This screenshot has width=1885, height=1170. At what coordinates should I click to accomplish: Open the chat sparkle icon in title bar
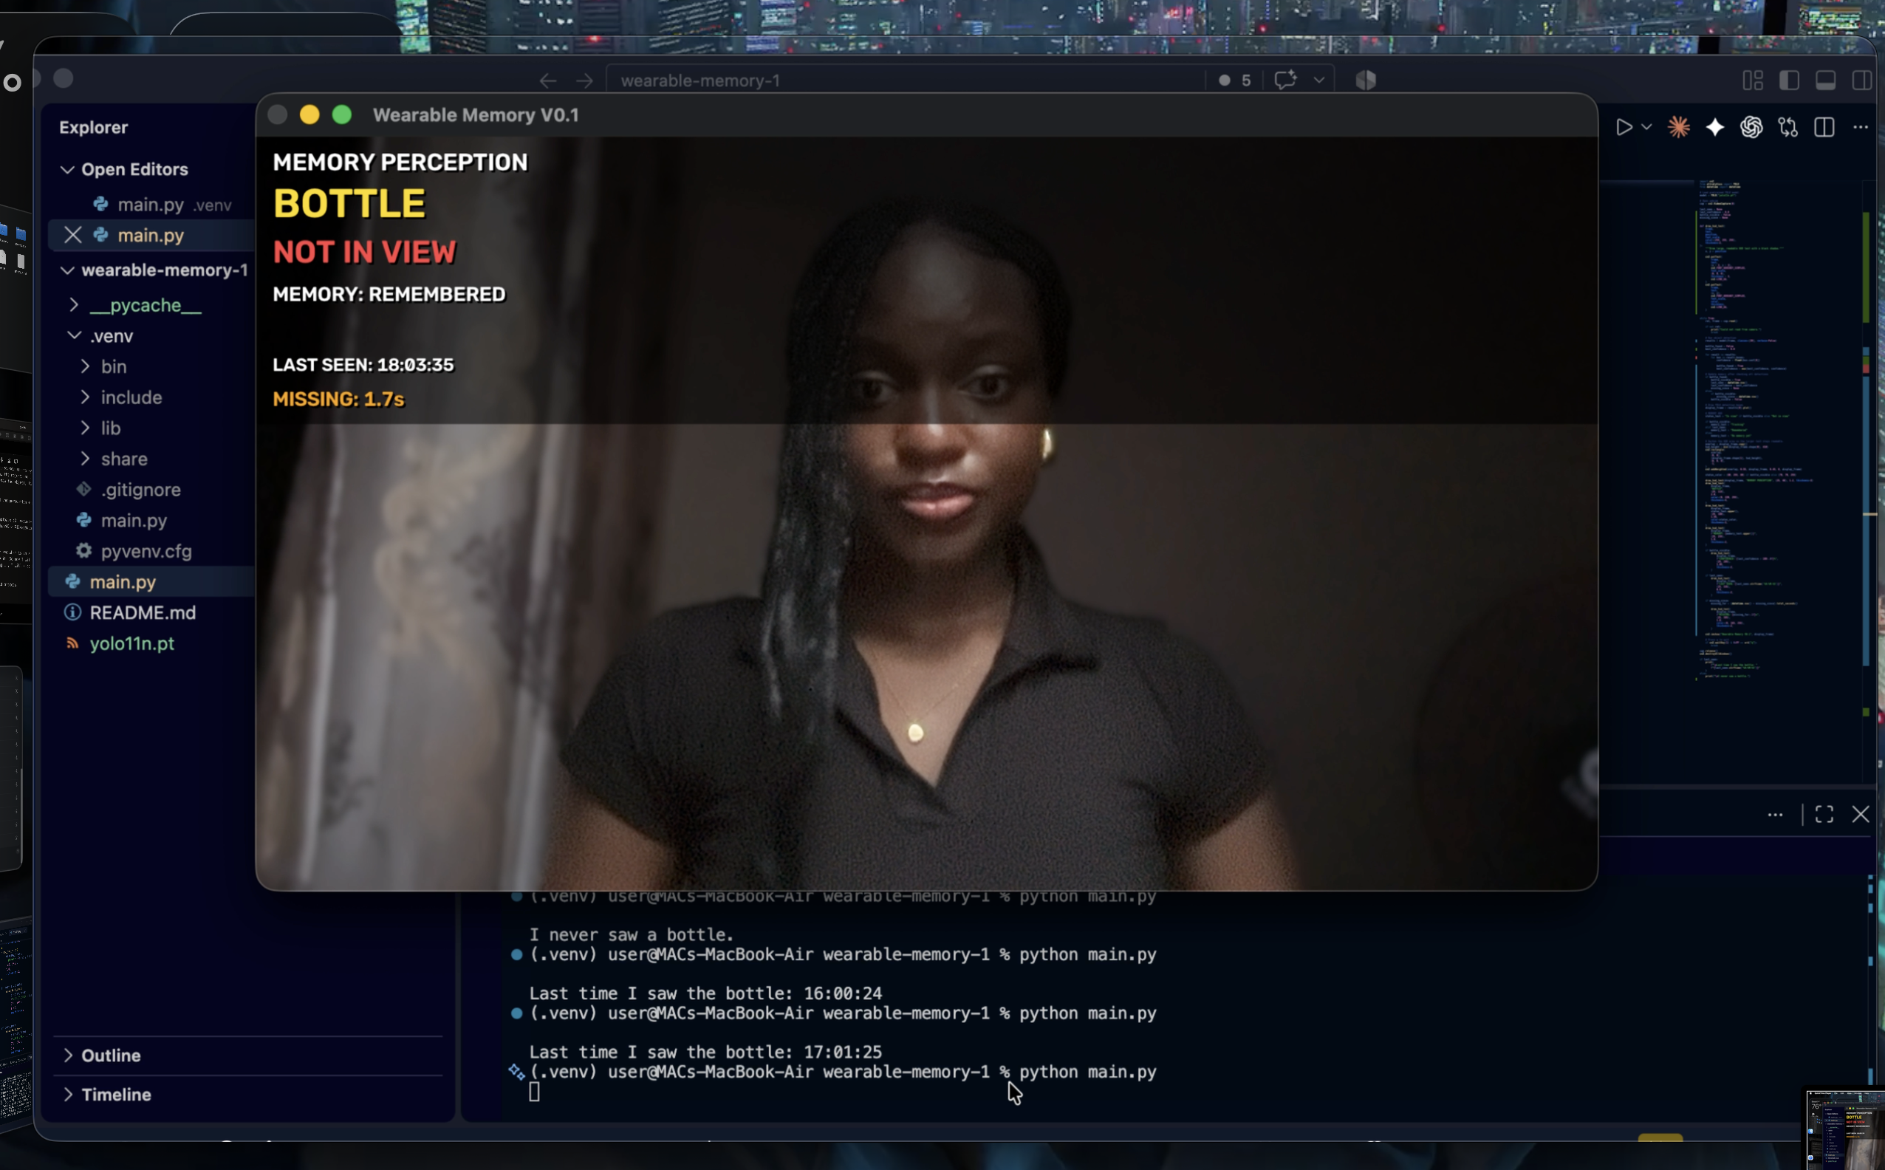(1285, 80)
